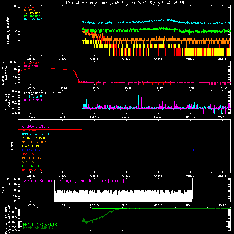This screenshot has height=234, width=234.
Task: Click the 05:00 tick under the flags panel
Action: [x=190, y=176]
